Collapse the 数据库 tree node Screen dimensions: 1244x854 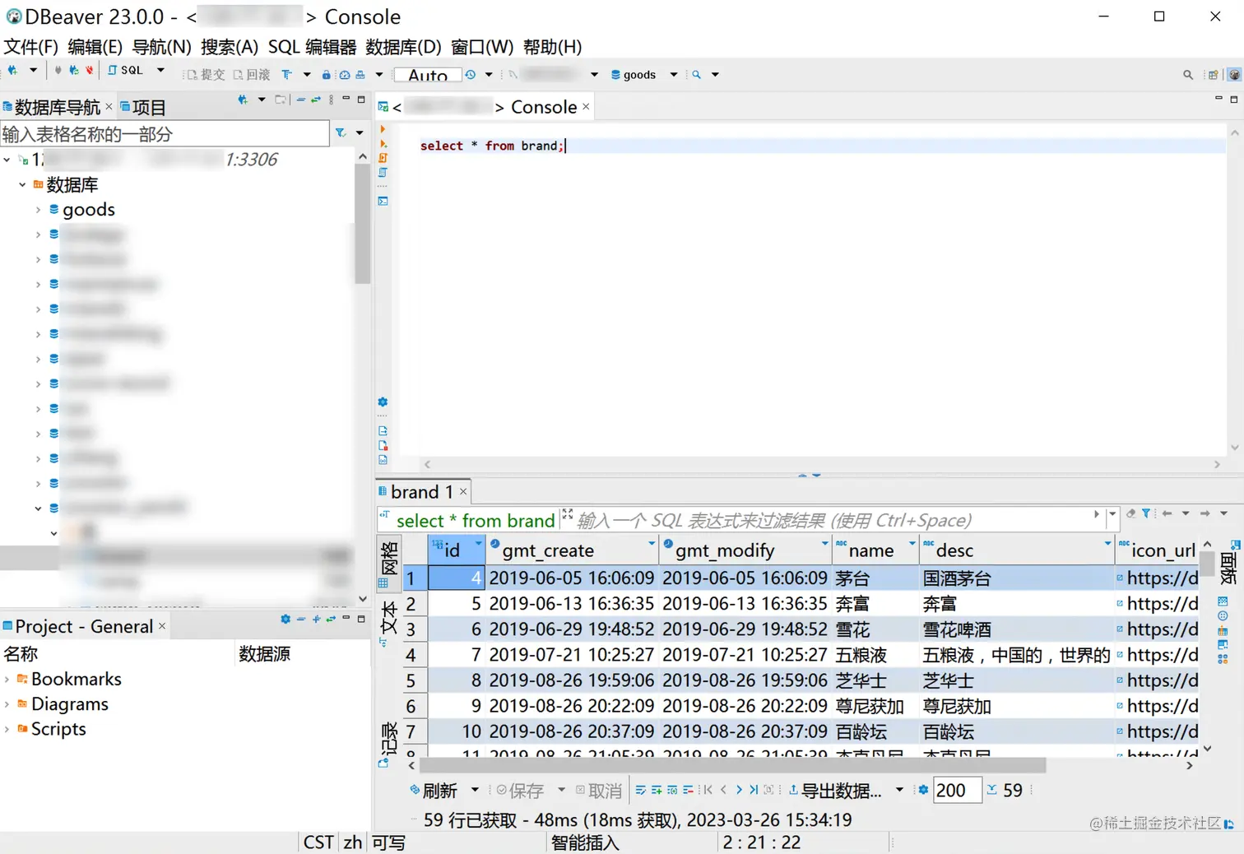coord(22,185)
